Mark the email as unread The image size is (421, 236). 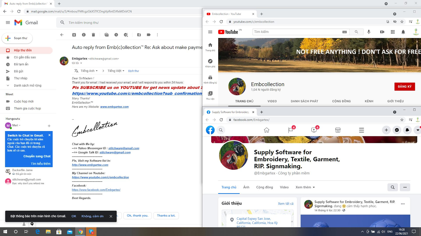point(107,35)
